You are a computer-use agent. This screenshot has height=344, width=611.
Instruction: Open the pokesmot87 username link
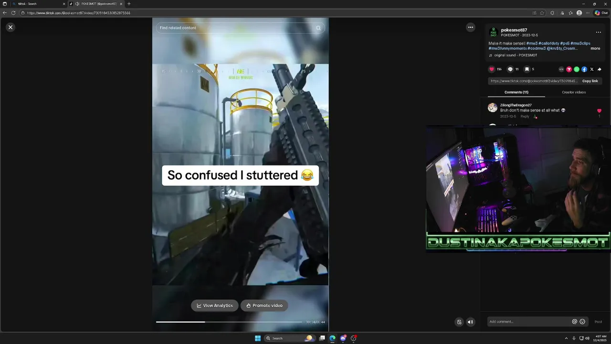(x=514, y=30)
